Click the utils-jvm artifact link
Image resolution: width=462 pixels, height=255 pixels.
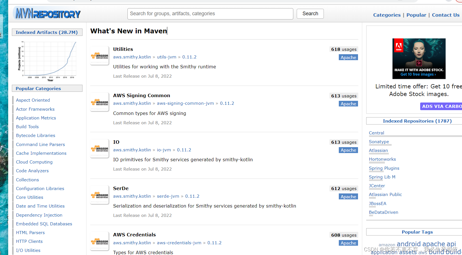(x=167, y=57)
